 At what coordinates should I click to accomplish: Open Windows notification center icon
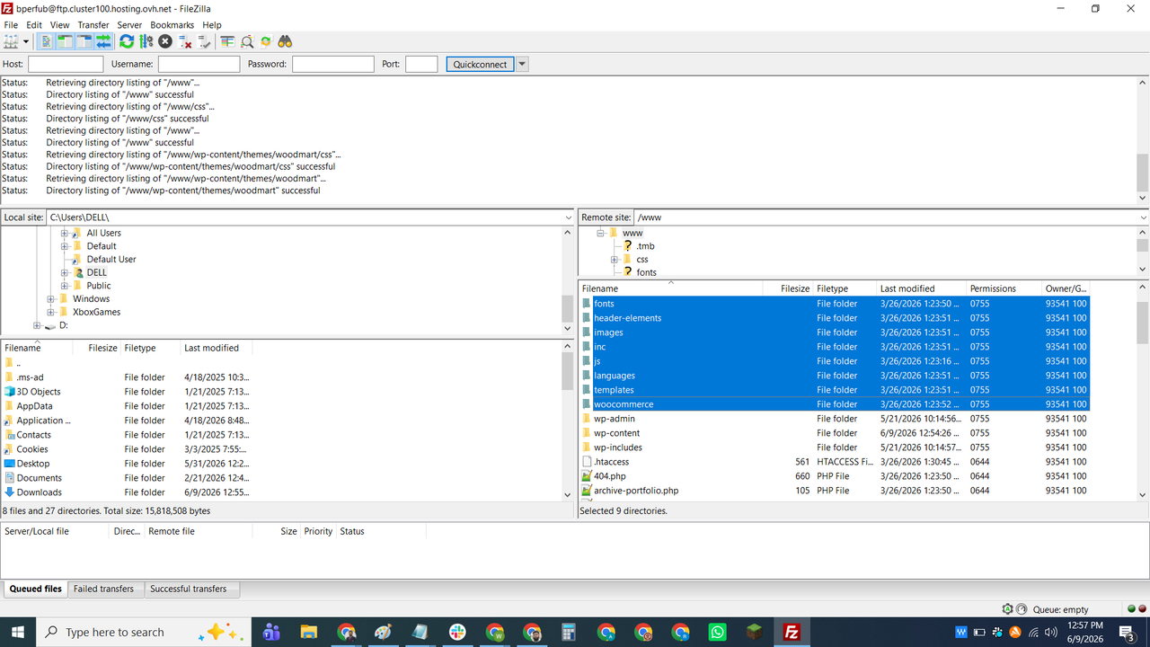(1126, 632)
